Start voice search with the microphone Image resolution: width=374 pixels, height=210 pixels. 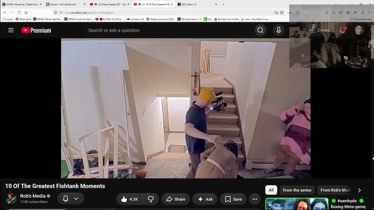coord(279,30)
